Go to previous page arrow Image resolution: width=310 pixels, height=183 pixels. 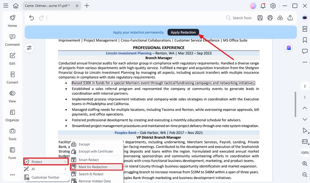[x=305, y=108]
